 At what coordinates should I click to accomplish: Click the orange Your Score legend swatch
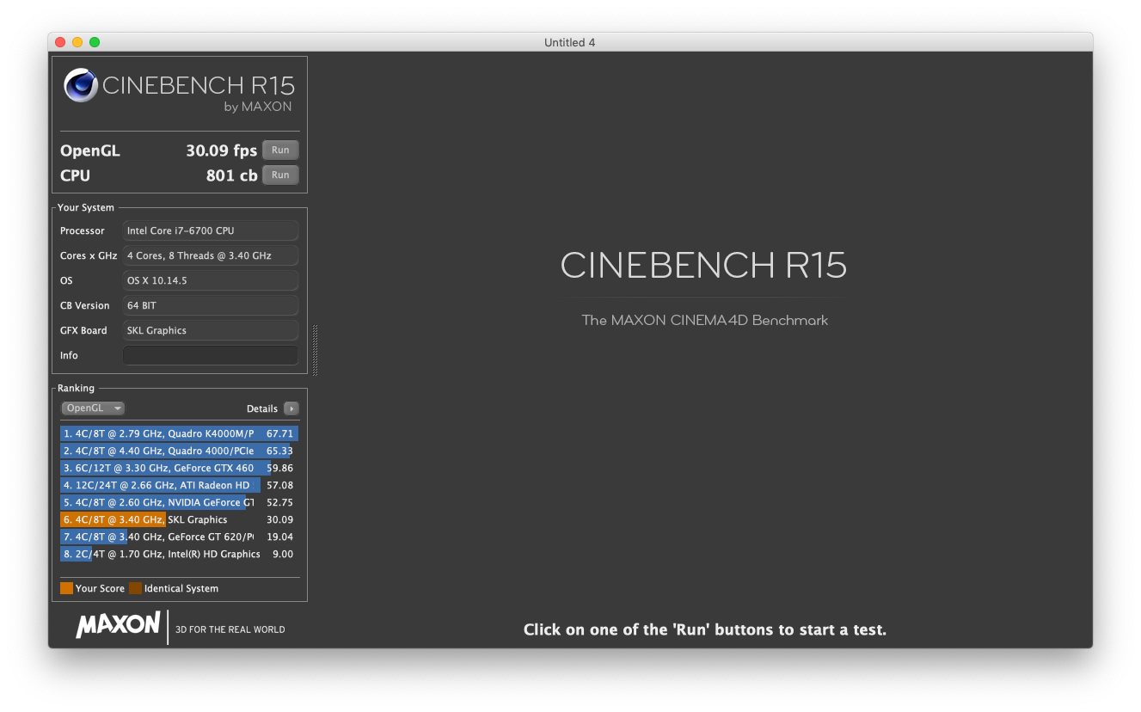coord(66,588)
